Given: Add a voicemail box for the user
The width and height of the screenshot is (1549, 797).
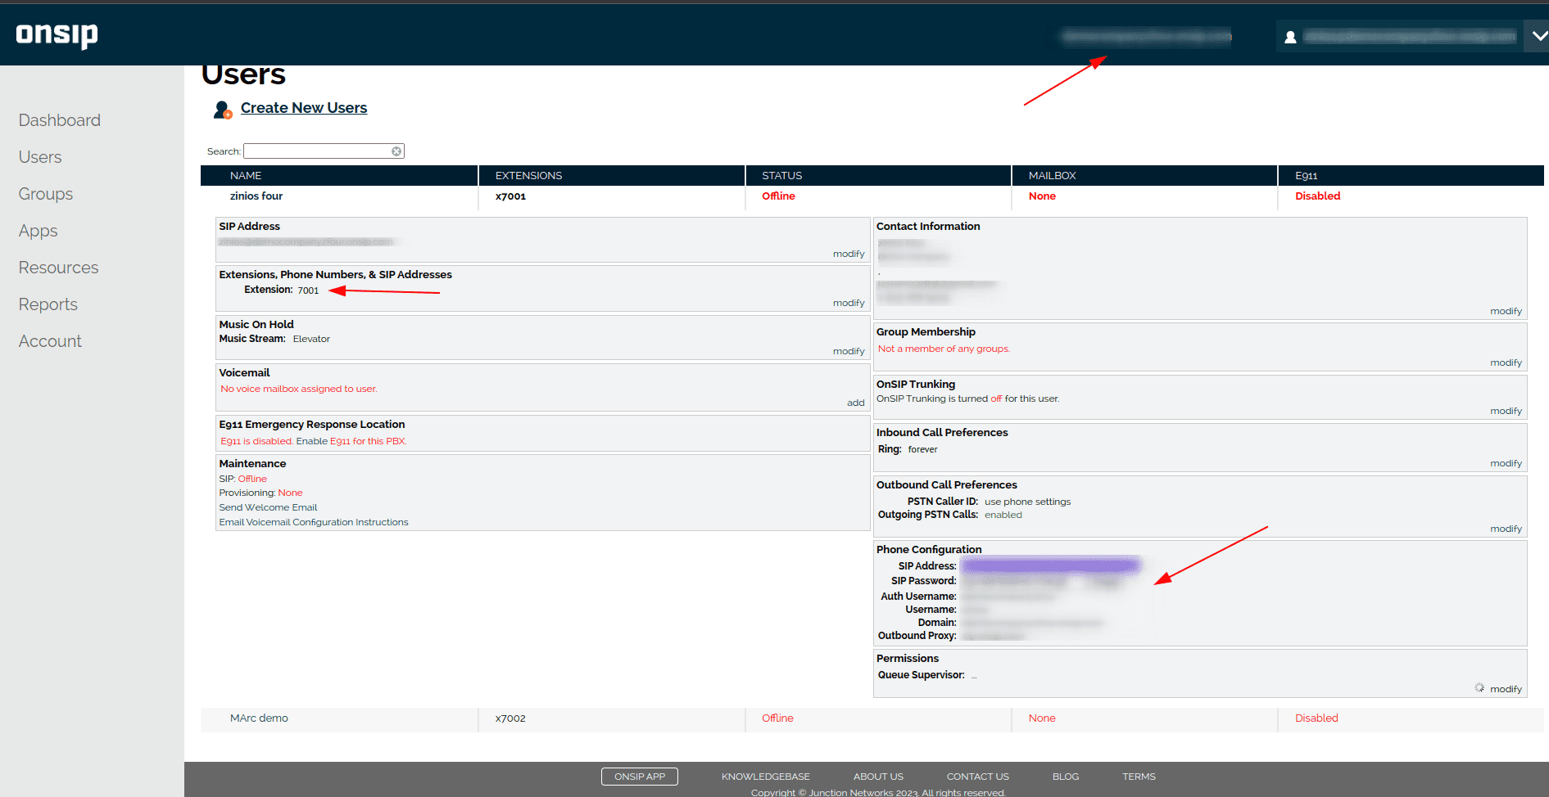Looking at the screenshot, I should (x=856, y=403).
